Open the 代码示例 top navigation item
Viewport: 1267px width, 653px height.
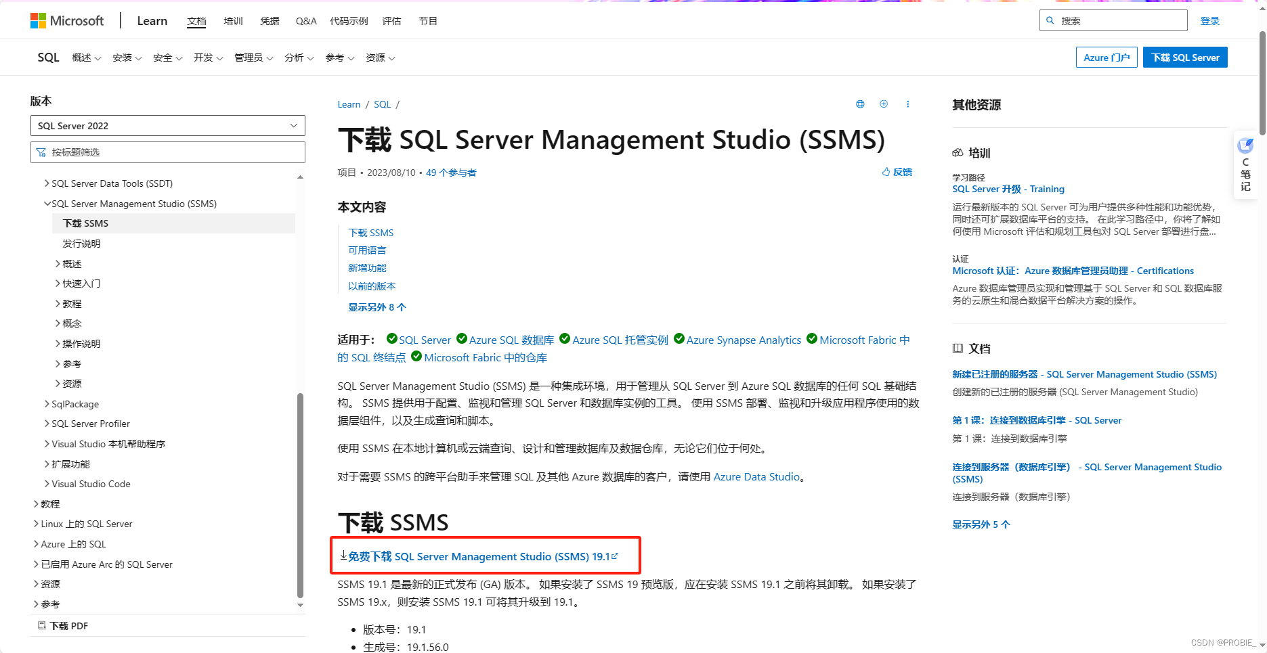[349, 21]
